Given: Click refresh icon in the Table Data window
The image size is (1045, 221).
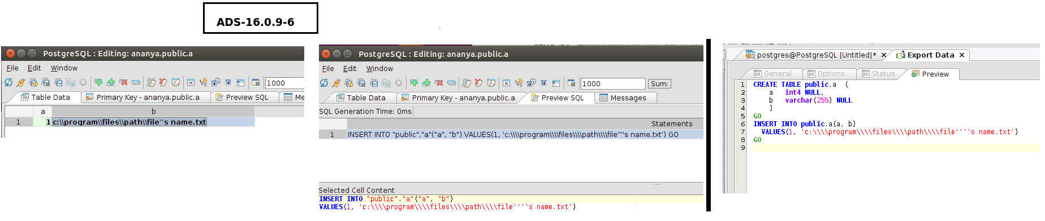Looking at the screenshot, I should pyautogui.click(x=8, y=82).
